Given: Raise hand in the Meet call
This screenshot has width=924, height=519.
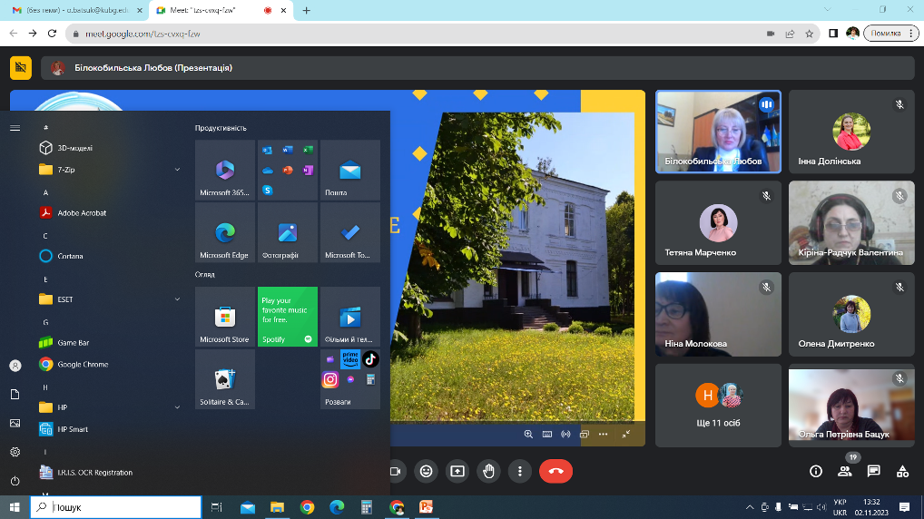Looking at the screenshot, I should point(488,471).
